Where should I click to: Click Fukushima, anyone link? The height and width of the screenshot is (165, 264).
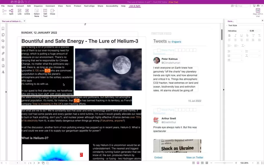coord(112,121)
